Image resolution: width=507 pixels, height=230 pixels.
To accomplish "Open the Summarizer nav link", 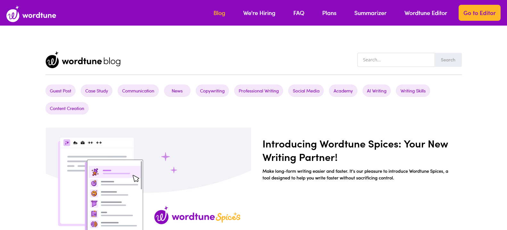I will click(x=370, y=13).
